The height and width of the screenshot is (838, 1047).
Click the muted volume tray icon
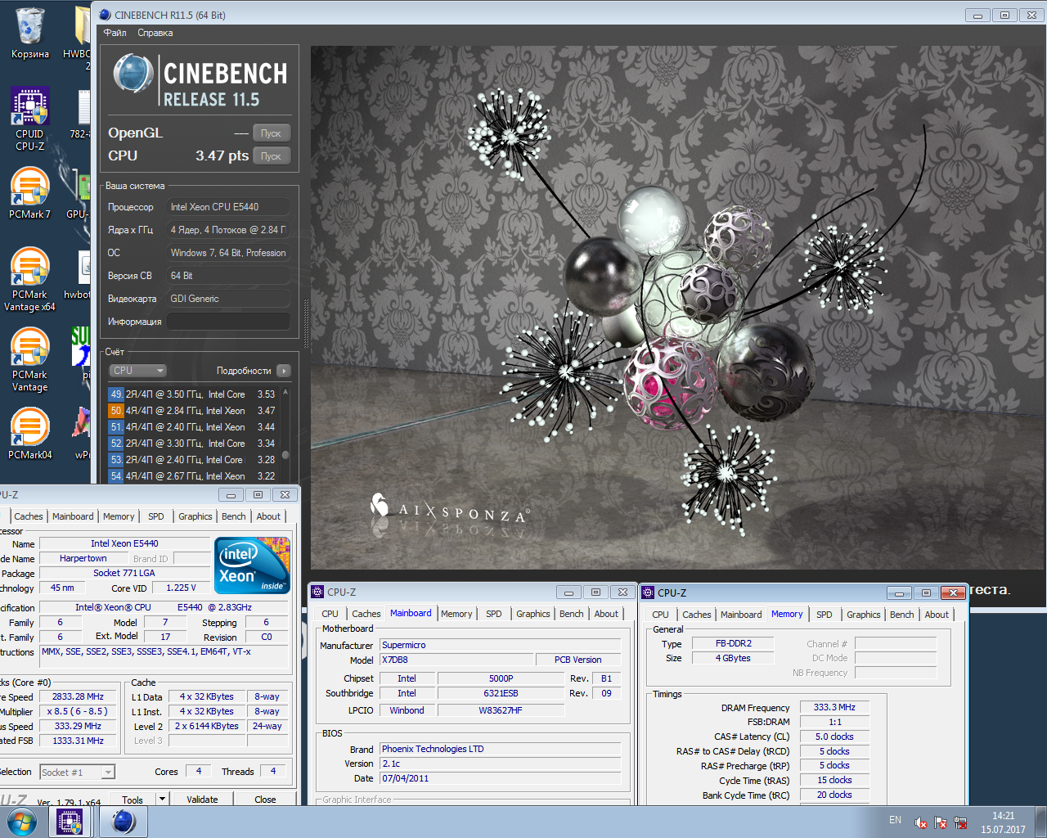[x=921, y=822]
